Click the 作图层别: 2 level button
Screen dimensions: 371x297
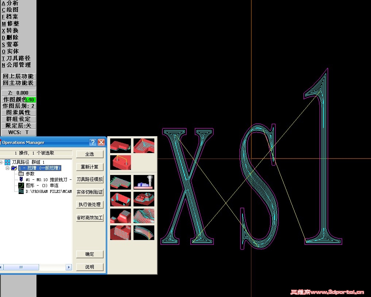point(19,106)
